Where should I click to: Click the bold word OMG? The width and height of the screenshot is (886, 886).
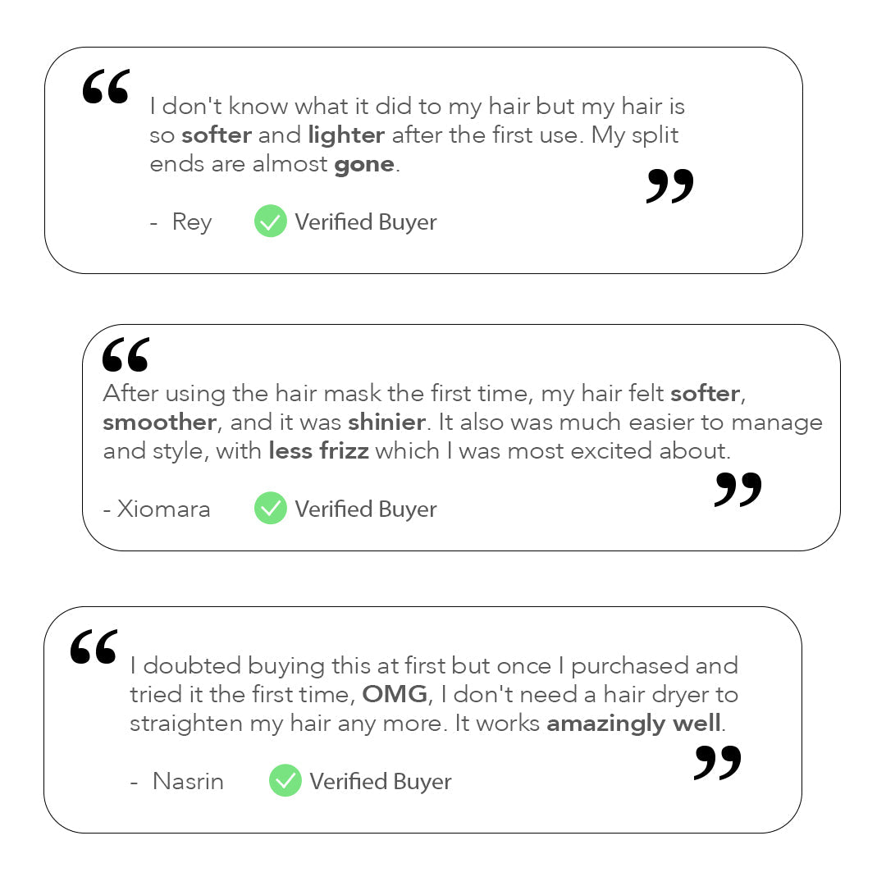point(395,694)
